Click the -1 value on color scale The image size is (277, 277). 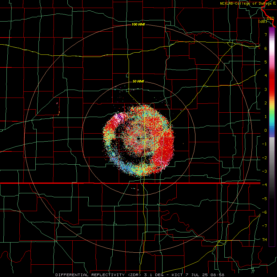pos(264,144)
